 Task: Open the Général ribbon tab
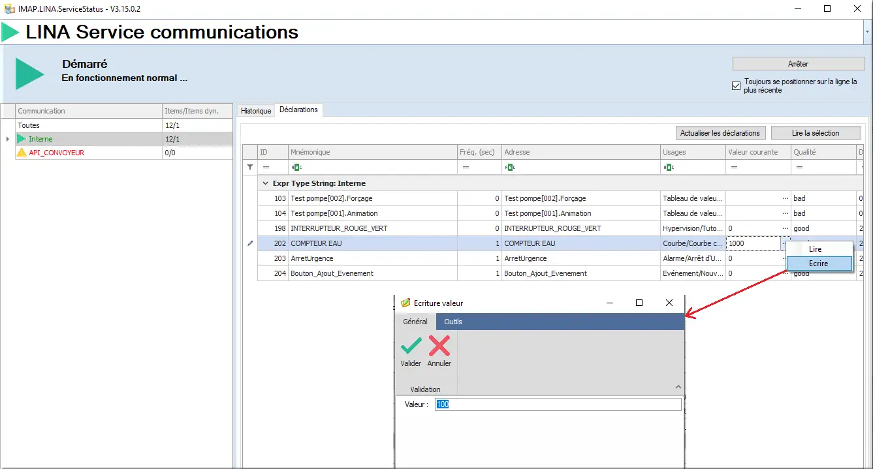415,322
